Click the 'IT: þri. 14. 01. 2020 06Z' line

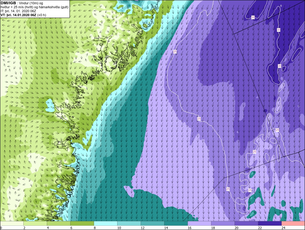(x=19, y=11)
